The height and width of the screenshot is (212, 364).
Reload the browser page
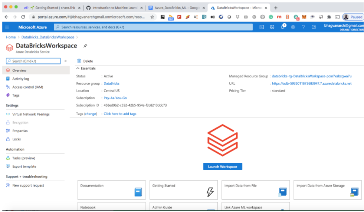23,17
